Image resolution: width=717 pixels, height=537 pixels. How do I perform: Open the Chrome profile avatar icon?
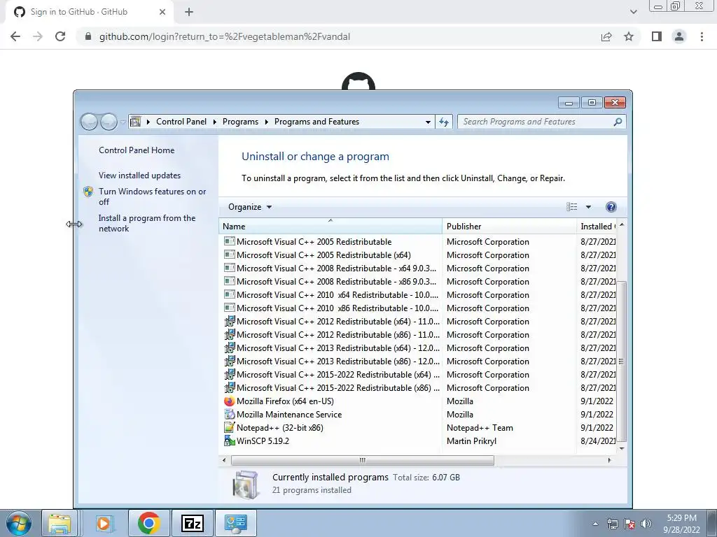click(x=679, y=36)
